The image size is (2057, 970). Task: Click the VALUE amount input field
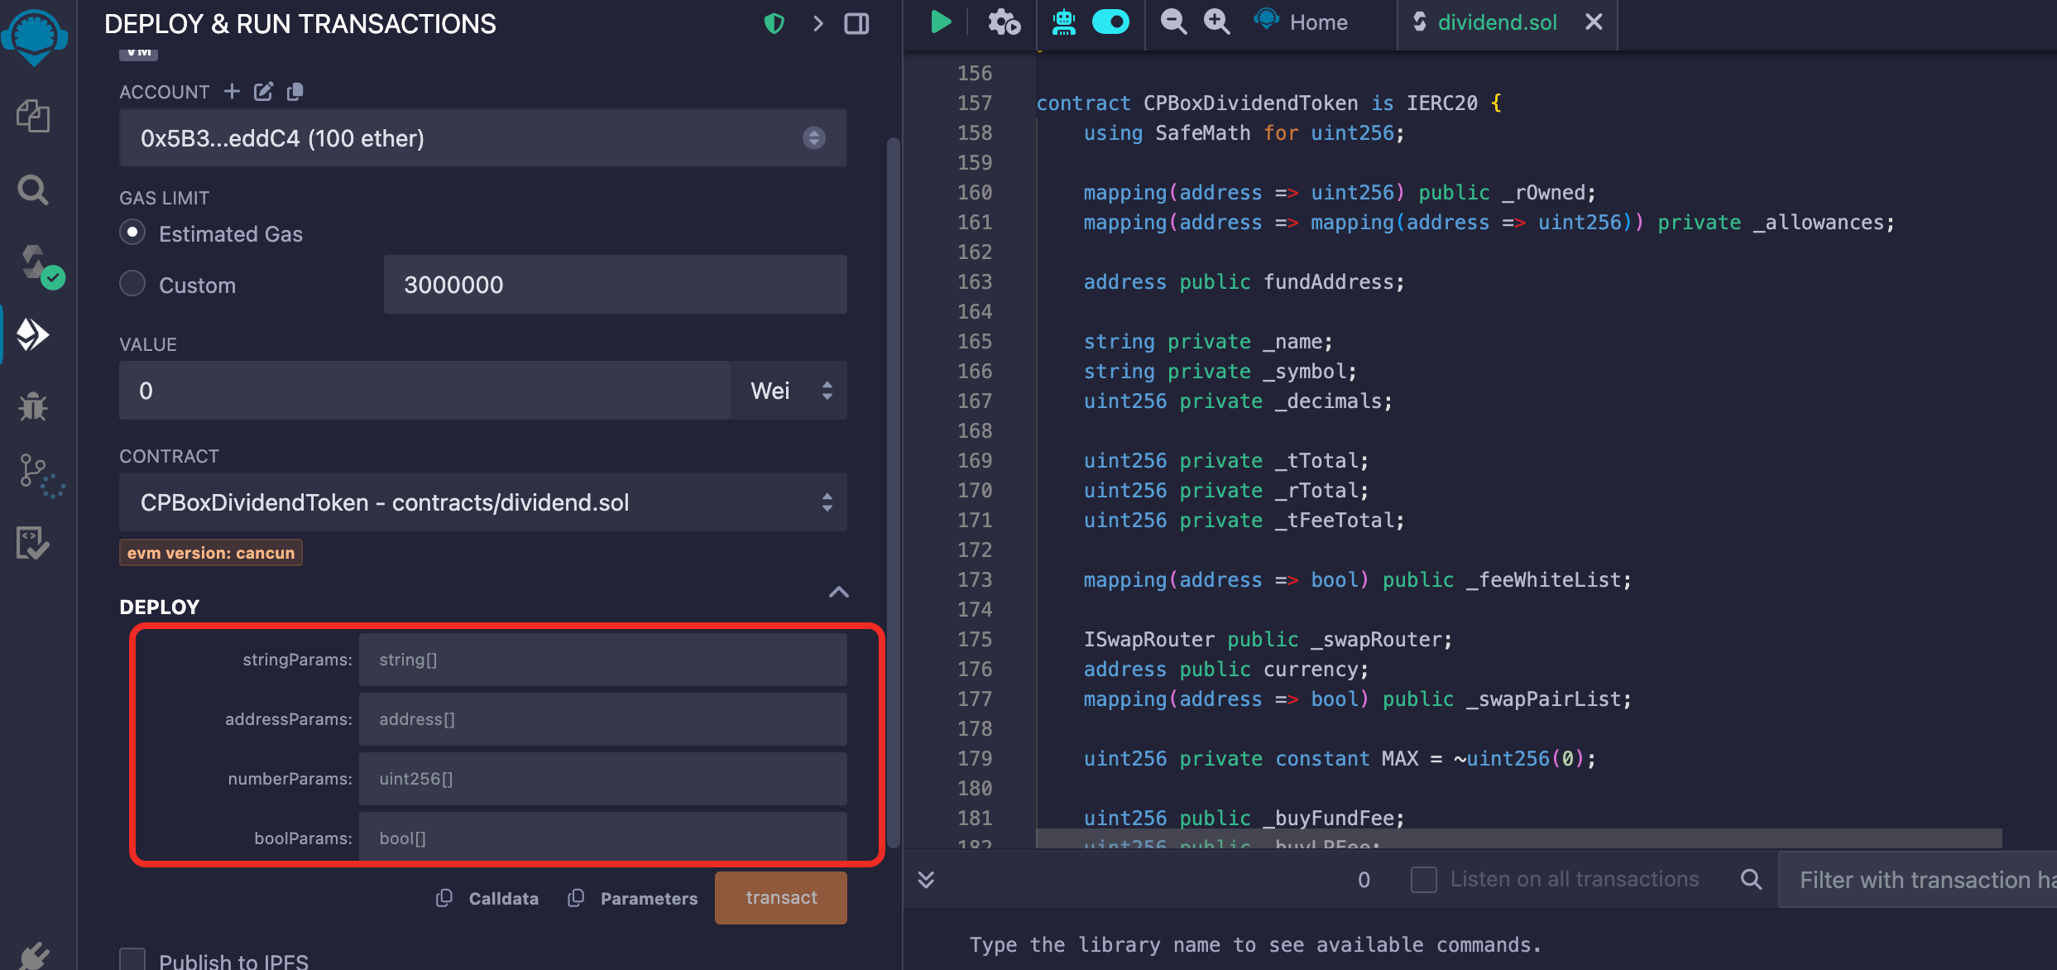coord(425,390)
